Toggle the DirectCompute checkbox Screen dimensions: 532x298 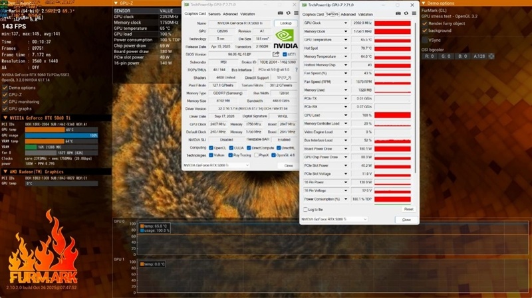click(x=249, y=148)
